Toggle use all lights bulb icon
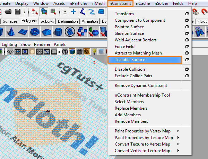The height and width of the screenshot is (159, 208). pyautogui.click(x=94, y=52)
